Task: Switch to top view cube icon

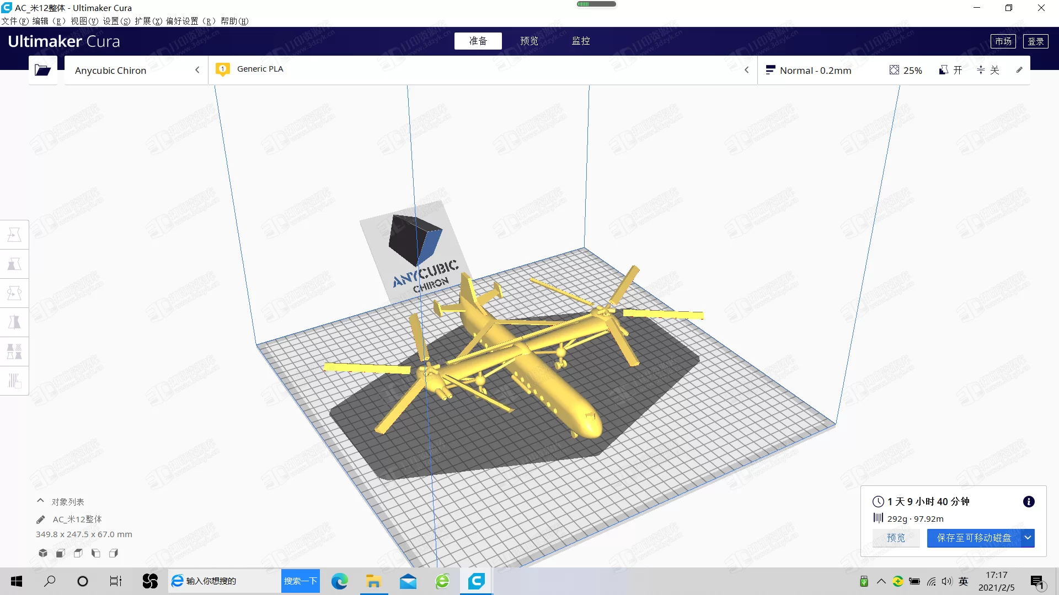Action: click(78, 553)
